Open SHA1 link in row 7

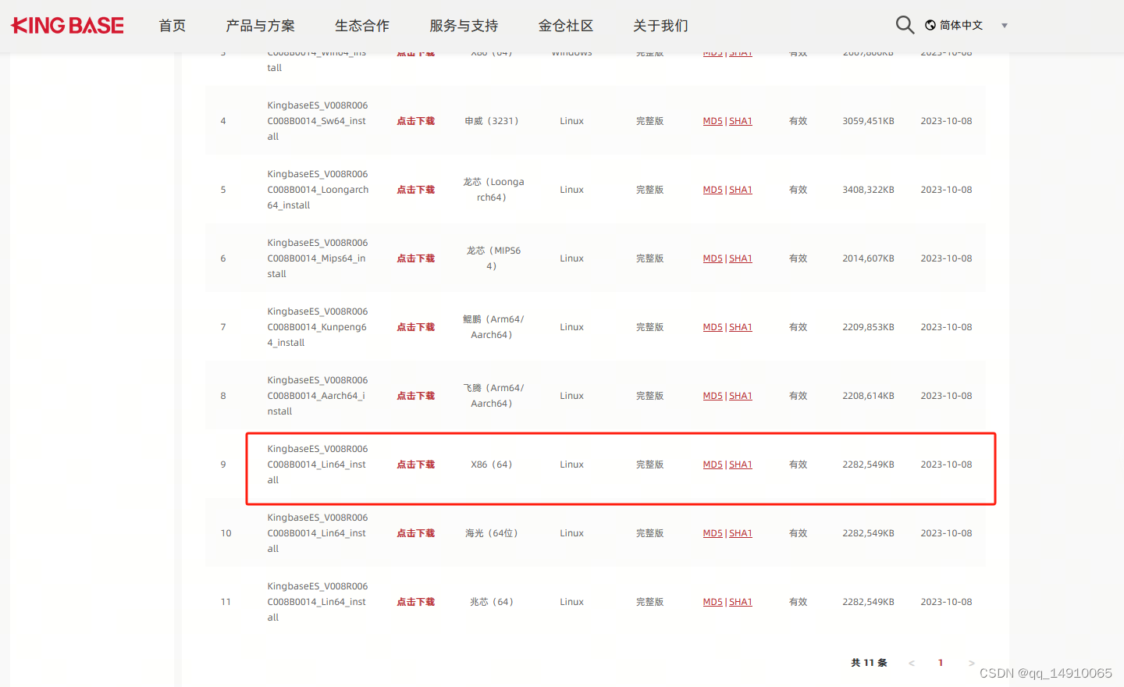[741, 327]
